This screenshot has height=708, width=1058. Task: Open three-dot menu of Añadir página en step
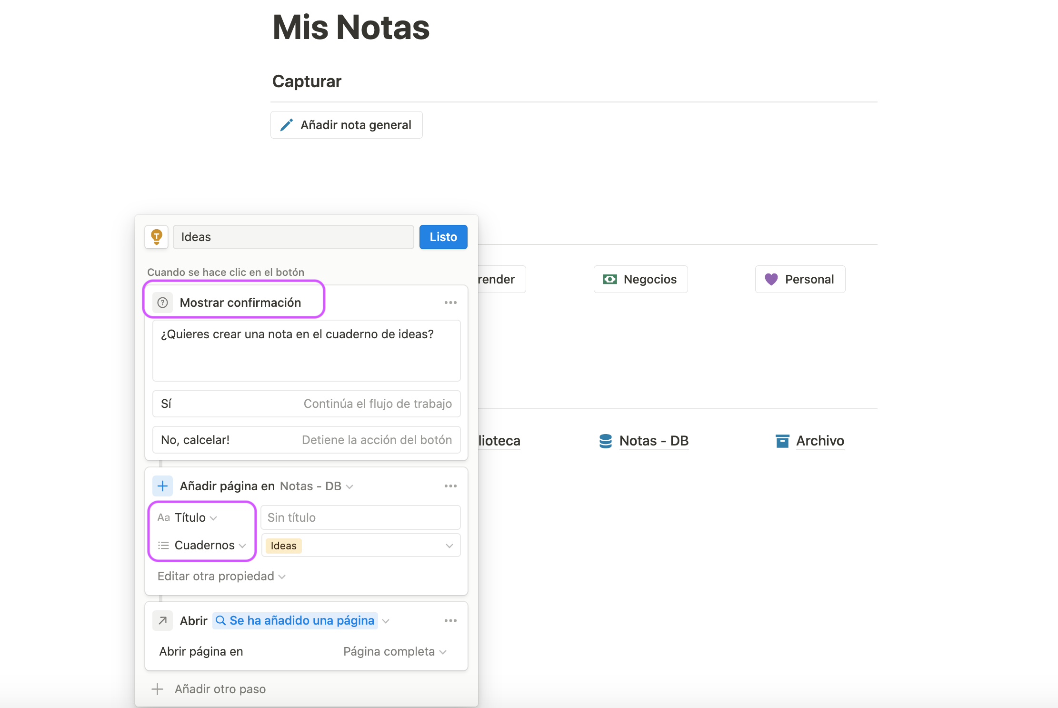click(450, 486)
